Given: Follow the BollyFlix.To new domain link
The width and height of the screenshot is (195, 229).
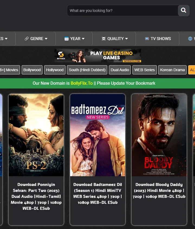Looking at the screenshot, I should 82,83.
